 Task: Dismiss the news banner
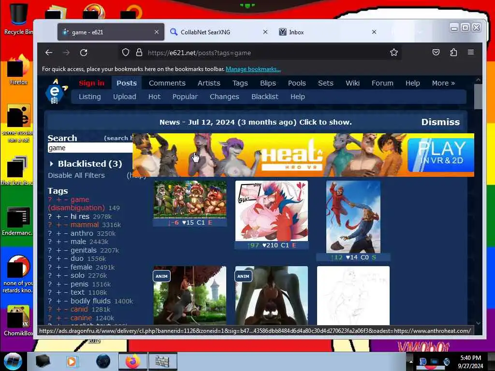click(440, 122)
